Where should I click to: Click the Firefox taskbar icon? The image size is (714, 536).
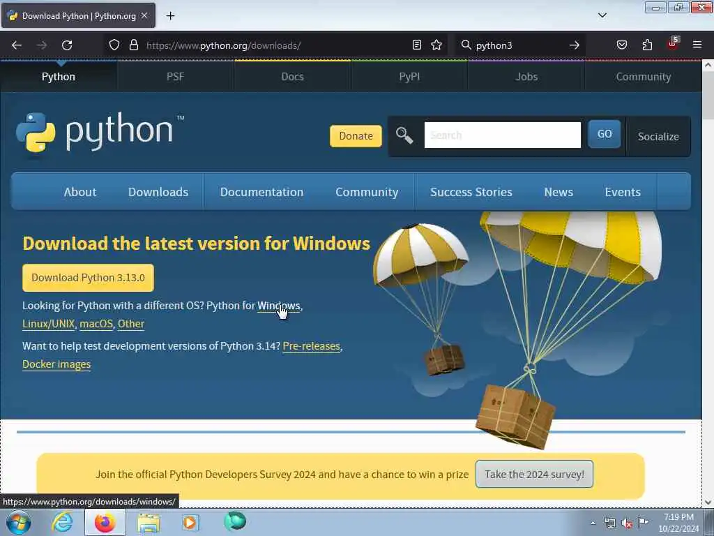pyautogui.click(x=105, y=522)
